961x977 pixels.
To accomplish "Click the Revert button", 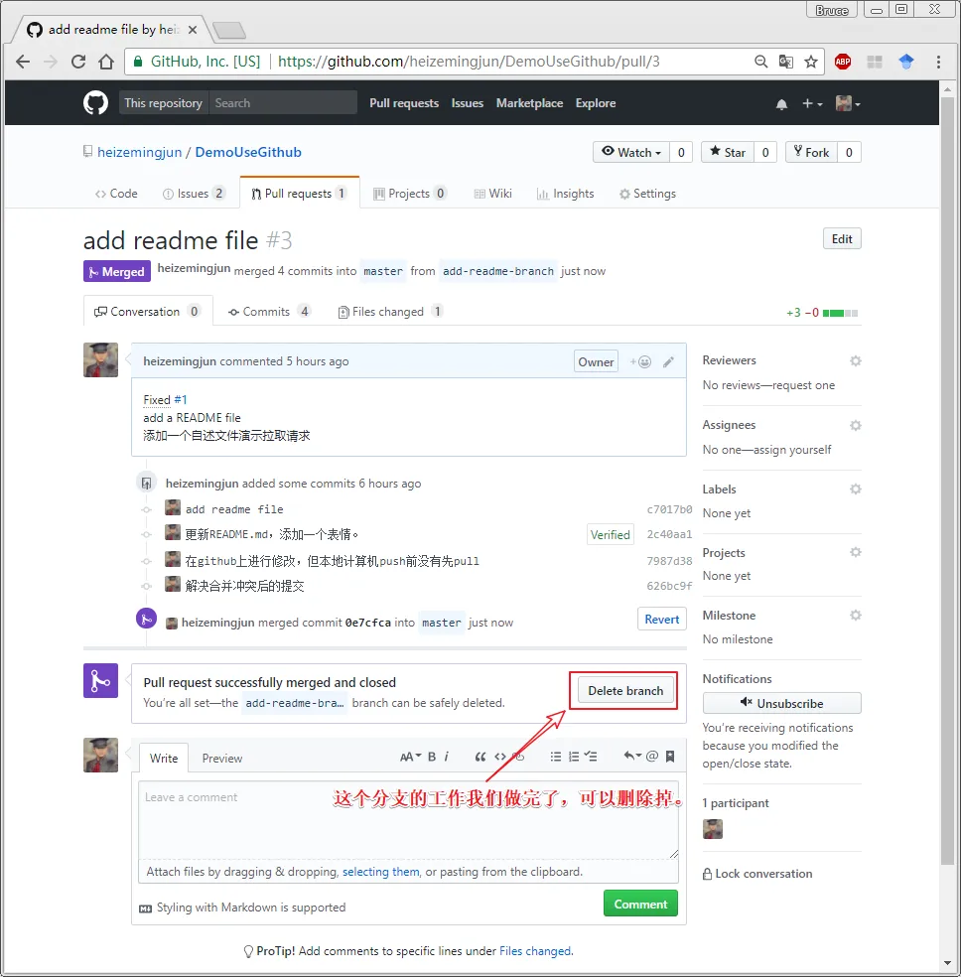I will point(661,620).
